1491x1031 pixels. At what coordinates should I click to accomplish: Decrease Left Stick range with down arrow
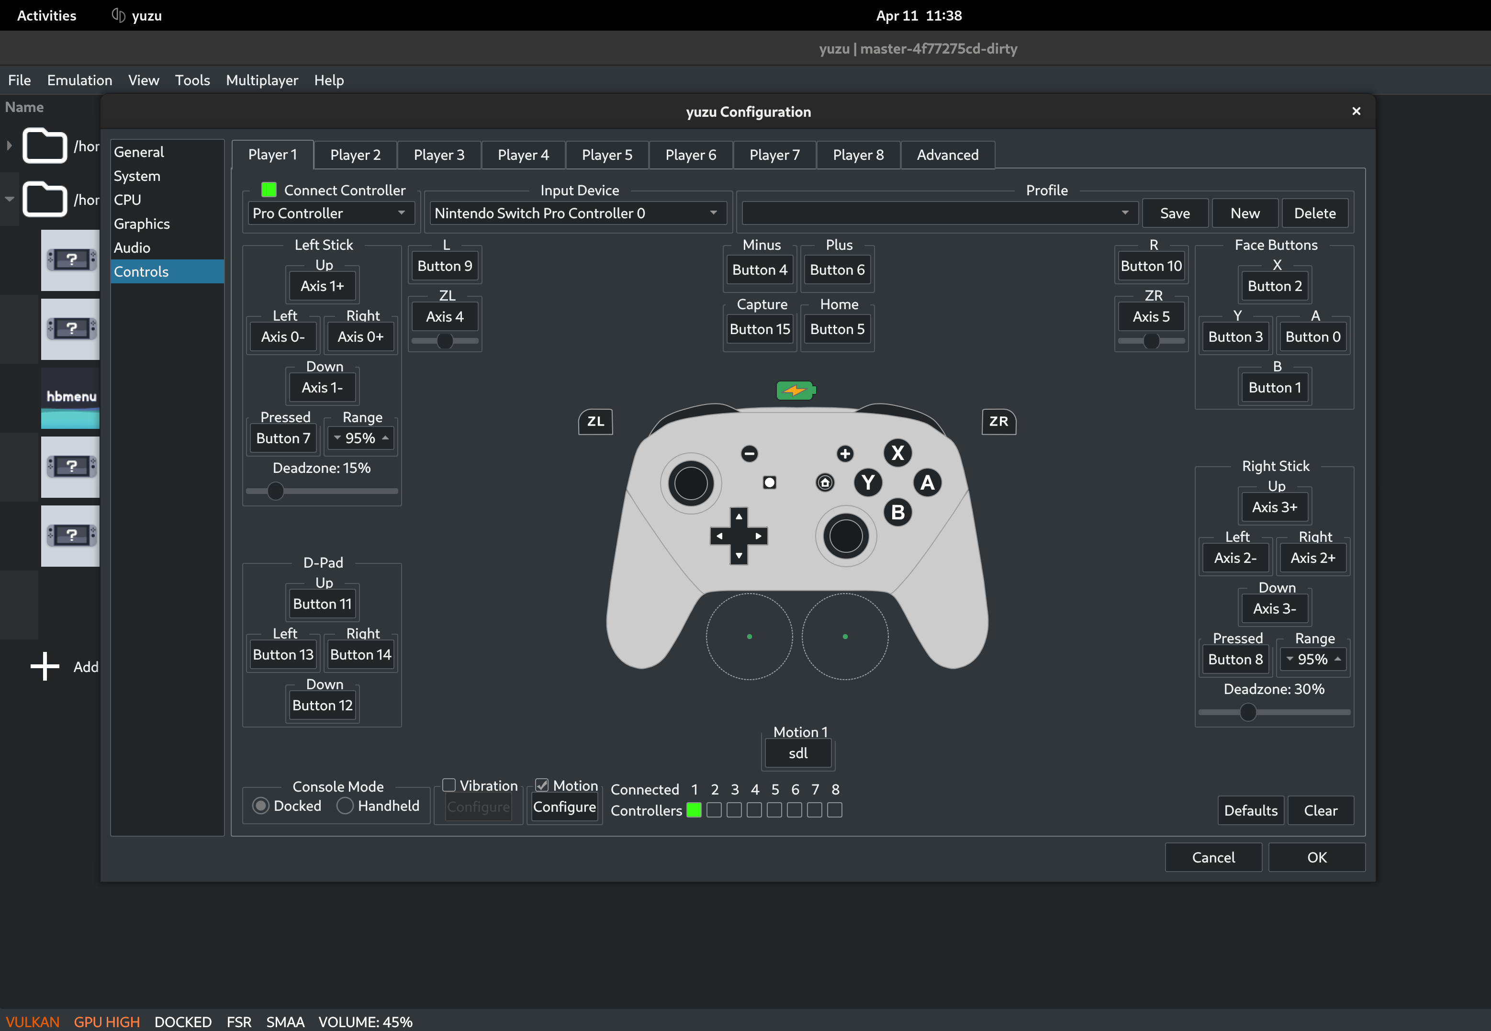click(x=337, y=438)
